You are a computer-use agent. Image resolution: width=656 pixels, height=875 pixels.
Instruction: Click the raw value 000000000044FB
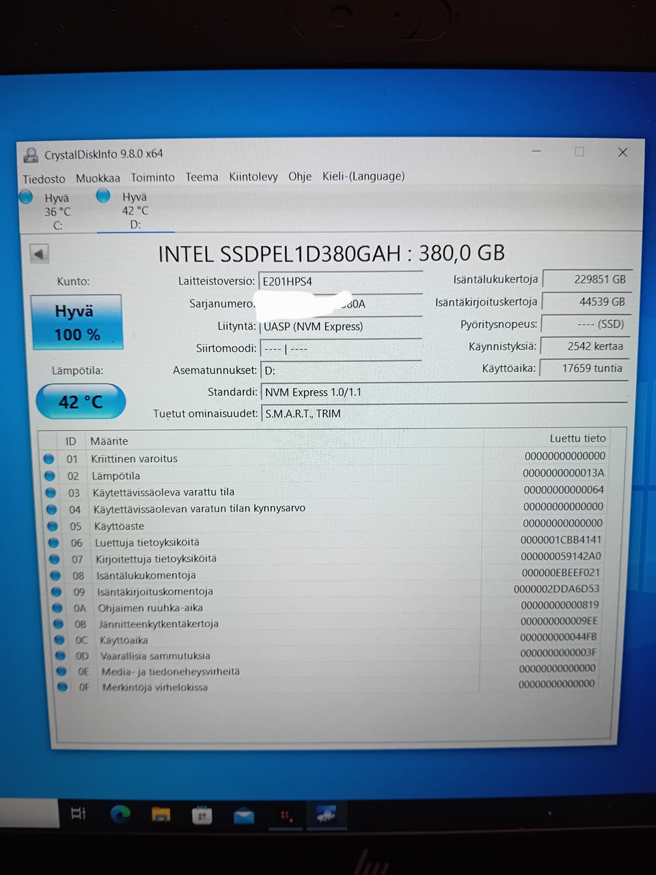pos(558,637)
